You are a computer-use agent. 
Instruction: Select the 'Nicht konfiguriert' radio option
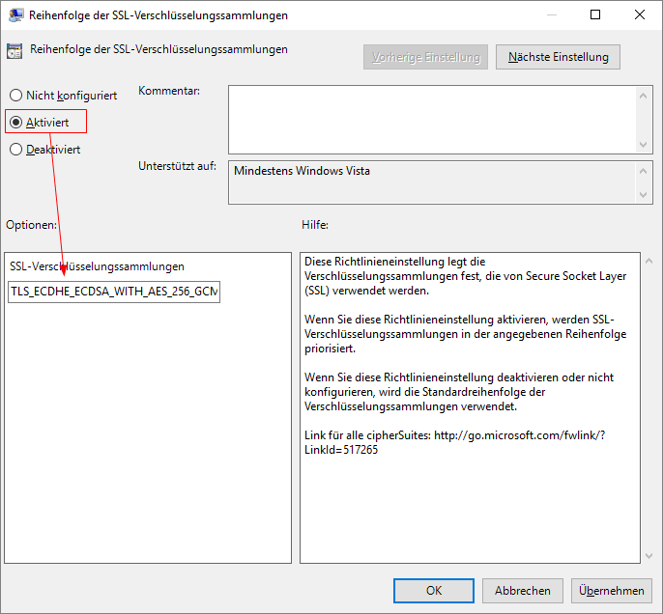tap(15, 96)
